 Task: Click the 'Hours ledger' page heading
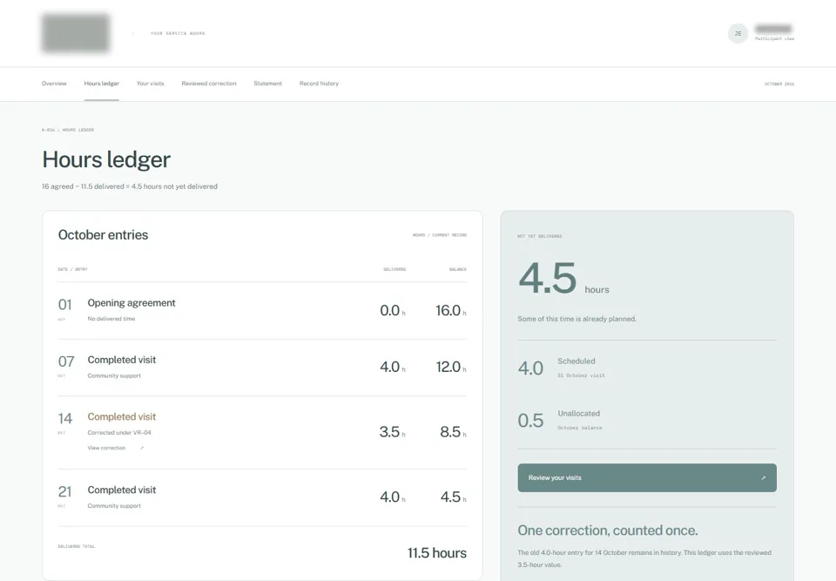(x=106, y=159)
